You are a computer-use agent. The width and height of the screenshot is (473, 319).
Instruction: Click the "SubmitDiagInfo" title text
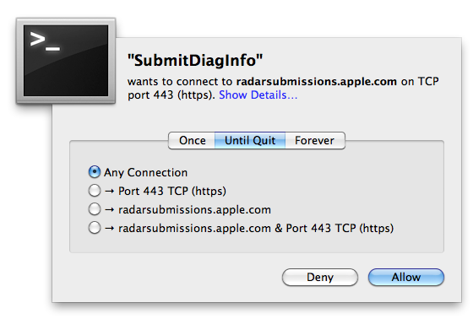[195, 60]
